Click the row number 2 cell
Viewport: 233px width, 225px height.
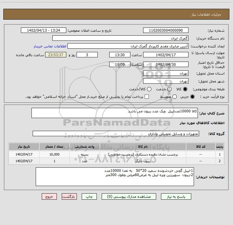pos(220,161)
